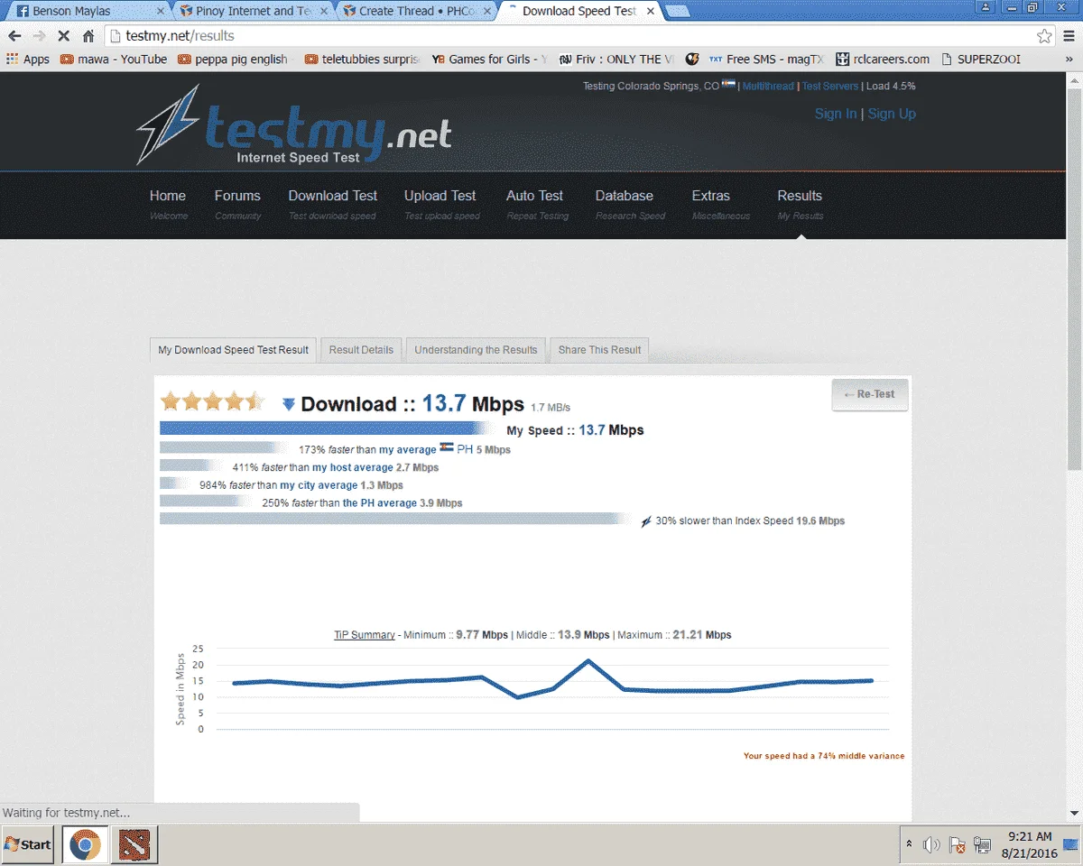Click the testmy.net lightning bolt logo
This screenshot has height=866, width=1083.
[x=168, y=124]
